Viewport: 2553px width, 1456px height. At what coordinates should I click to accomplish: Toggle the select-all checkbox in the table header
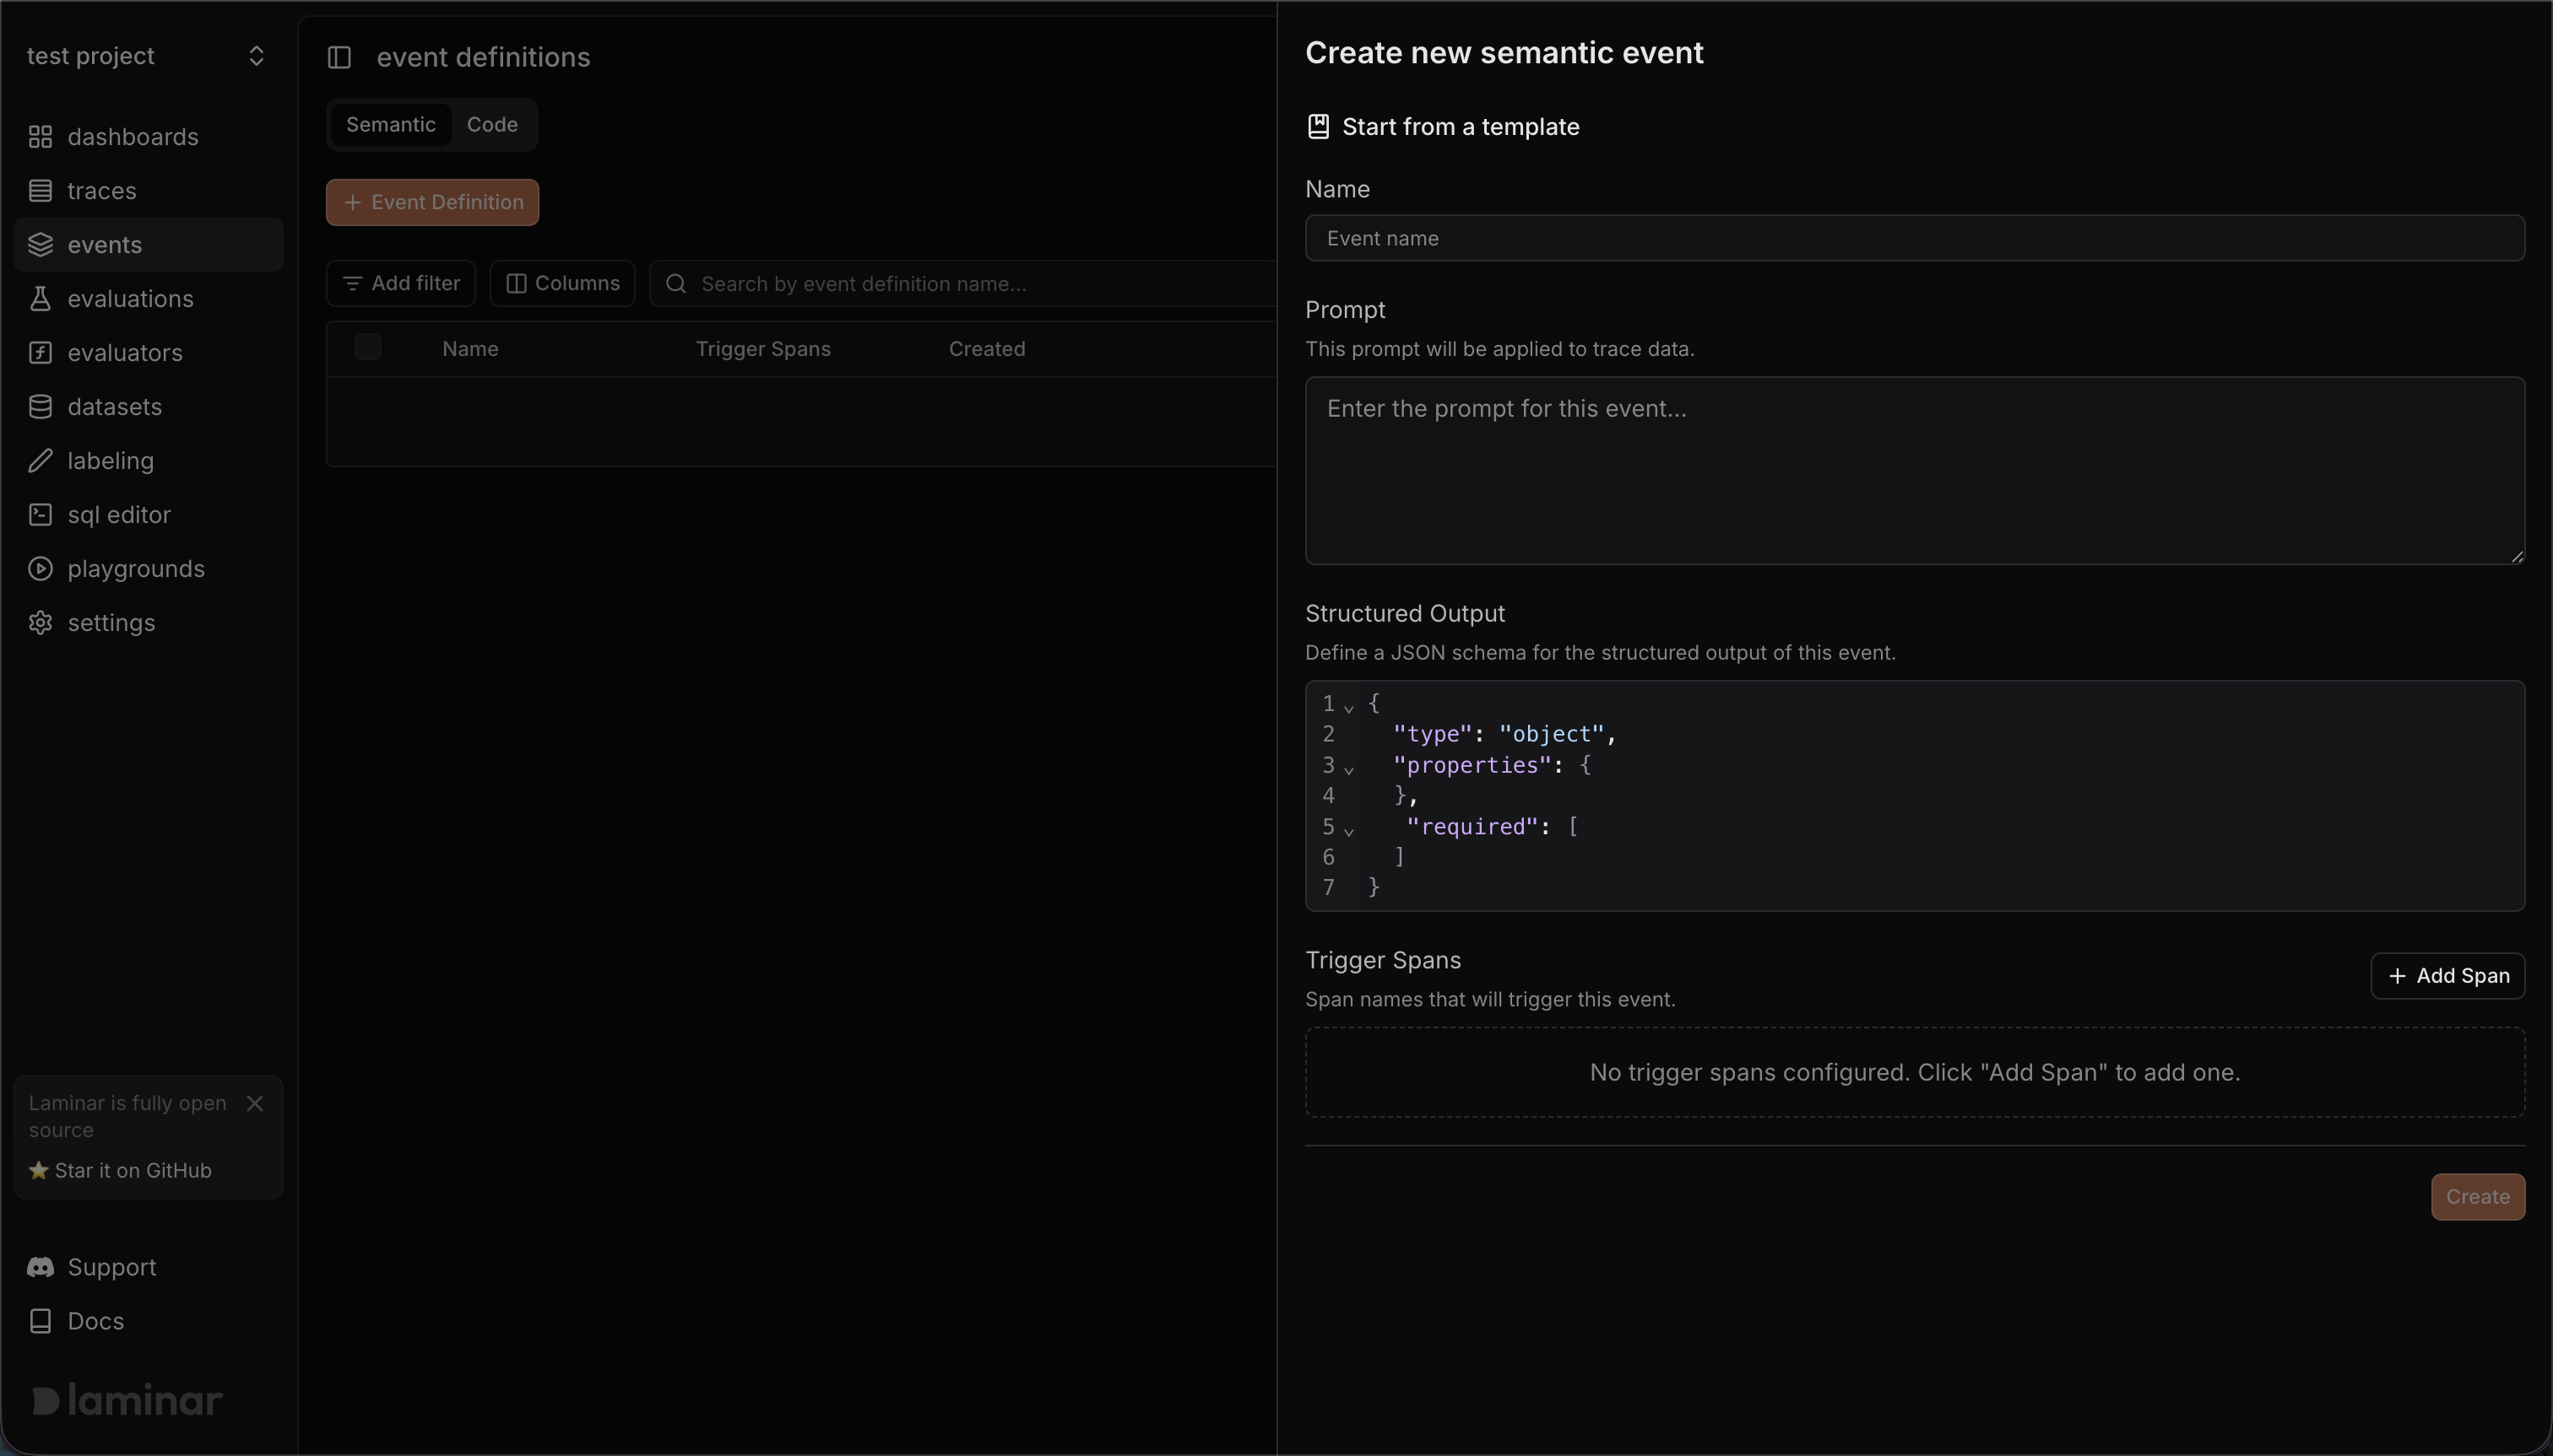coord(367,347)
